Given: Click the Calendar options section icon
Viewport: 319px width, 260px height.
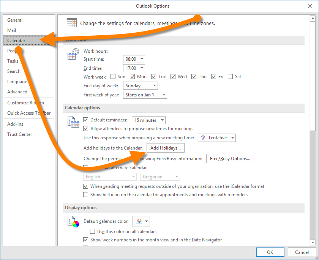Looking at the screenshot, I should tap(73, 121).
